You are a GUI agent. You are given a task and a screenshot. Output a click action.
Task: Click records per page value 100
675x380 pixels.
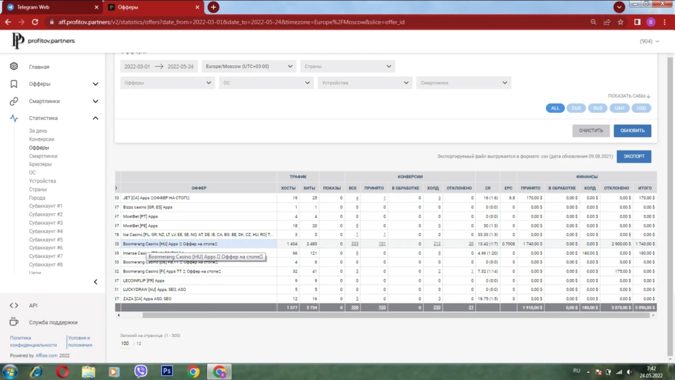point(125,343)
